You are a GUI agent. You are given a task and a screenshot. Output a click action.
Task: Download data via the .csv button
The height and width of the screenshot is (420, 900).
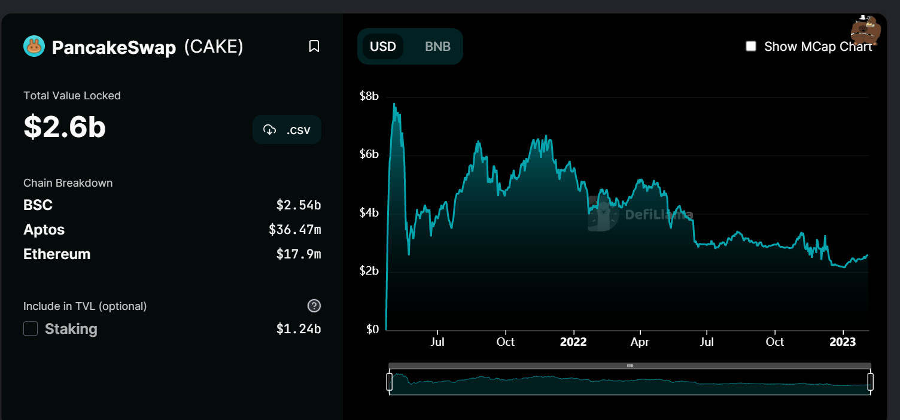coord(287,130)
